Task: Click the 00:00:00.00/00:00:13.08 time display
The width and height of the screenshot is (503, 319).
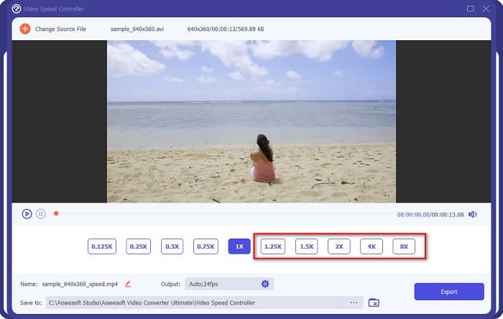Action: coord(430,215)
